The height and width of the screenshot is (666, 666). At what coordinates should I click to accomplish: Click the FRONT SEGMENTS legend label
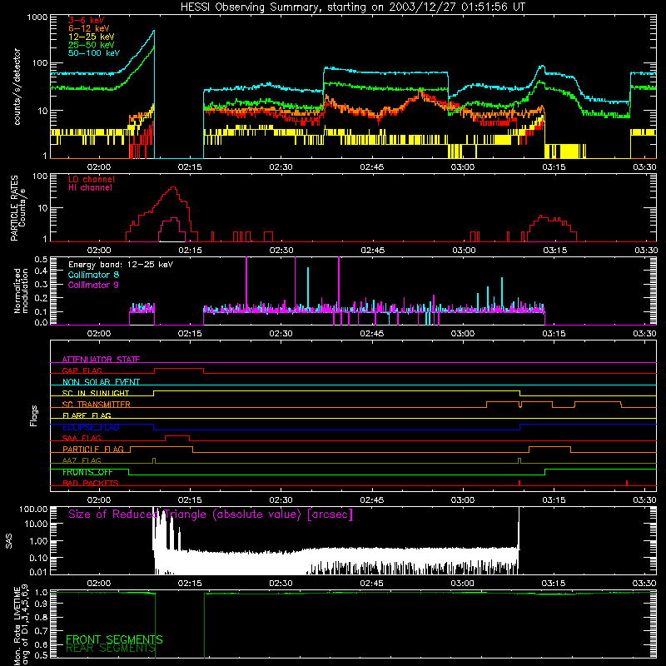click(x=114, y=639)
